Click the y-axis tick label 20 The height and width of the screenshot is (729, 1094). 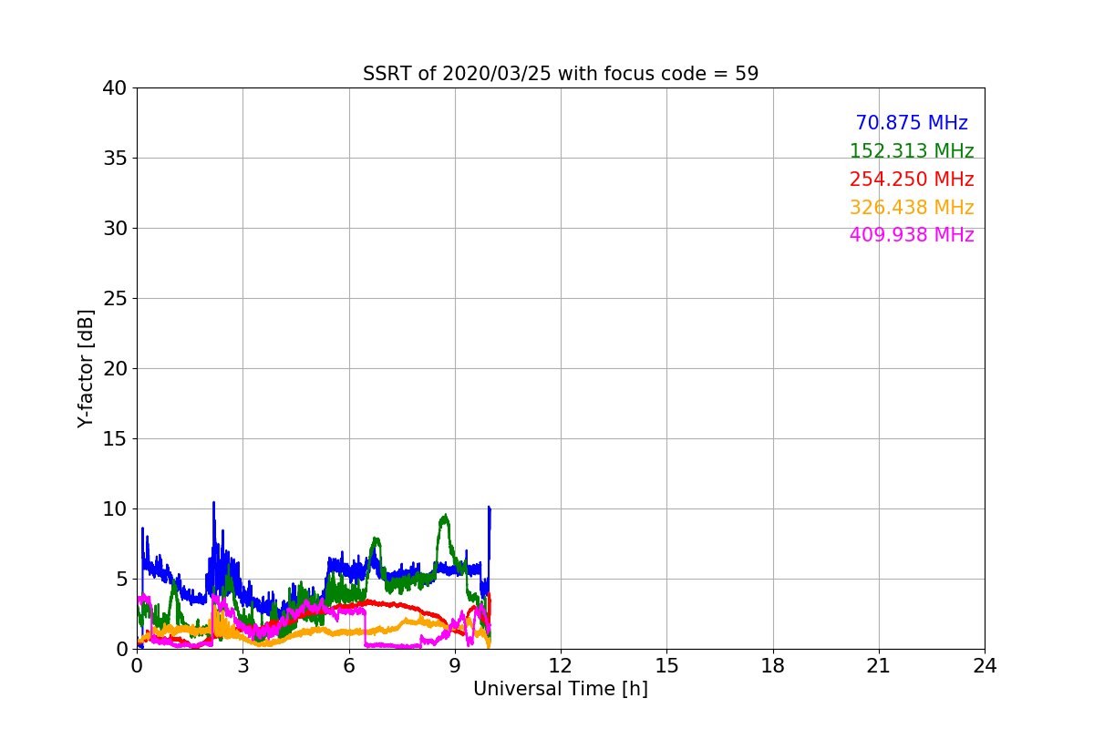pyautogui.click(x=115, y=369)
